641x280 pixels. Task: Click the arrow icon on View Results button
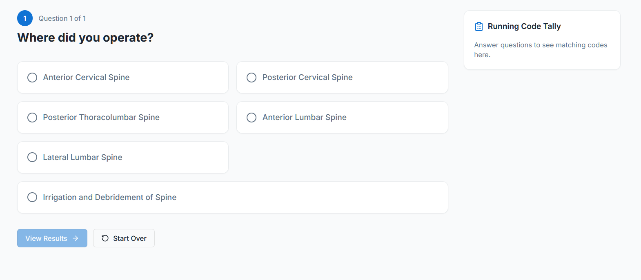click(x=76, y=238)
